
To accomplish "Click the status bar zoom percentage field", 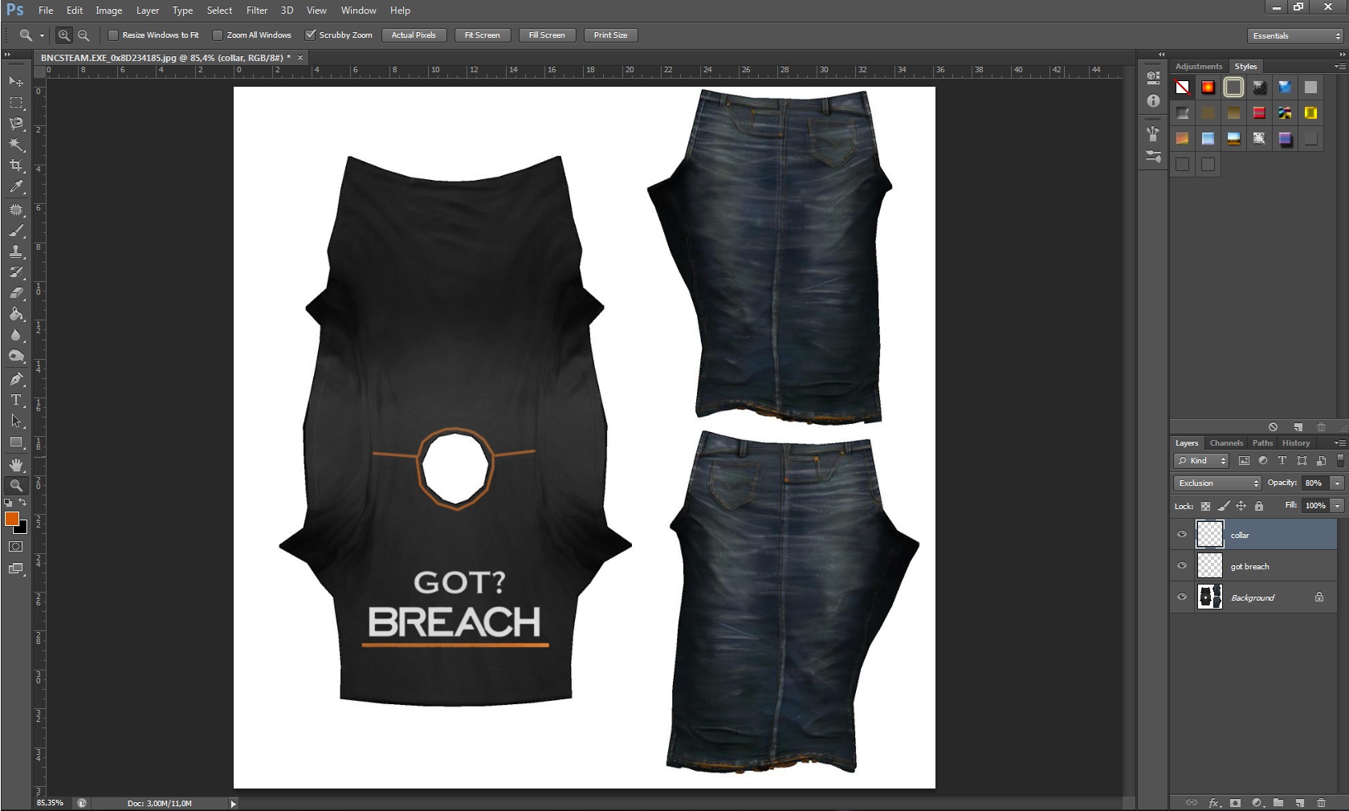I will [51, 804].
